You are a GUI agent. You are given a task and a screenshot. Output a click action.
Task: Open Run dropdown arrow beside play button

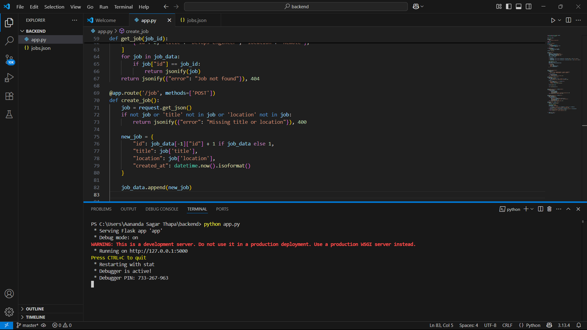tap(560, 20)
